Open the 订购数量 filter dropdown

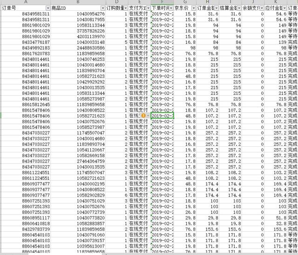126,8
